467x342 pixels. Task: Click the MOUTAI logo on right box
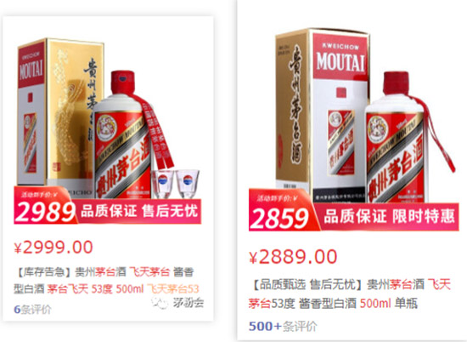pyautogui.click(x=340, y=62)
